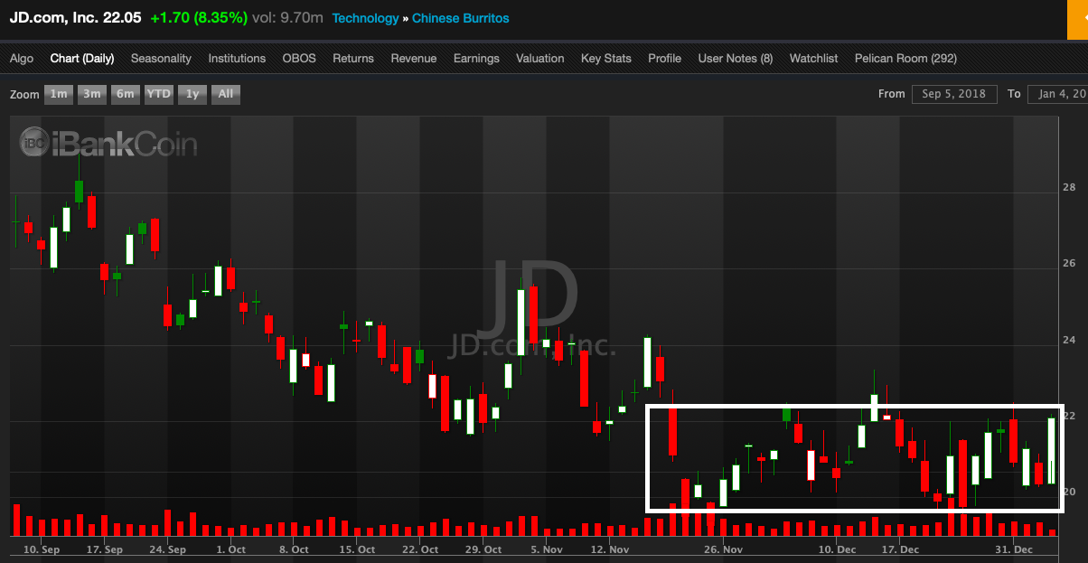This screenshot has width=1088, height=563.
Task: Open the Algo tab
Action: coord(22,58)
